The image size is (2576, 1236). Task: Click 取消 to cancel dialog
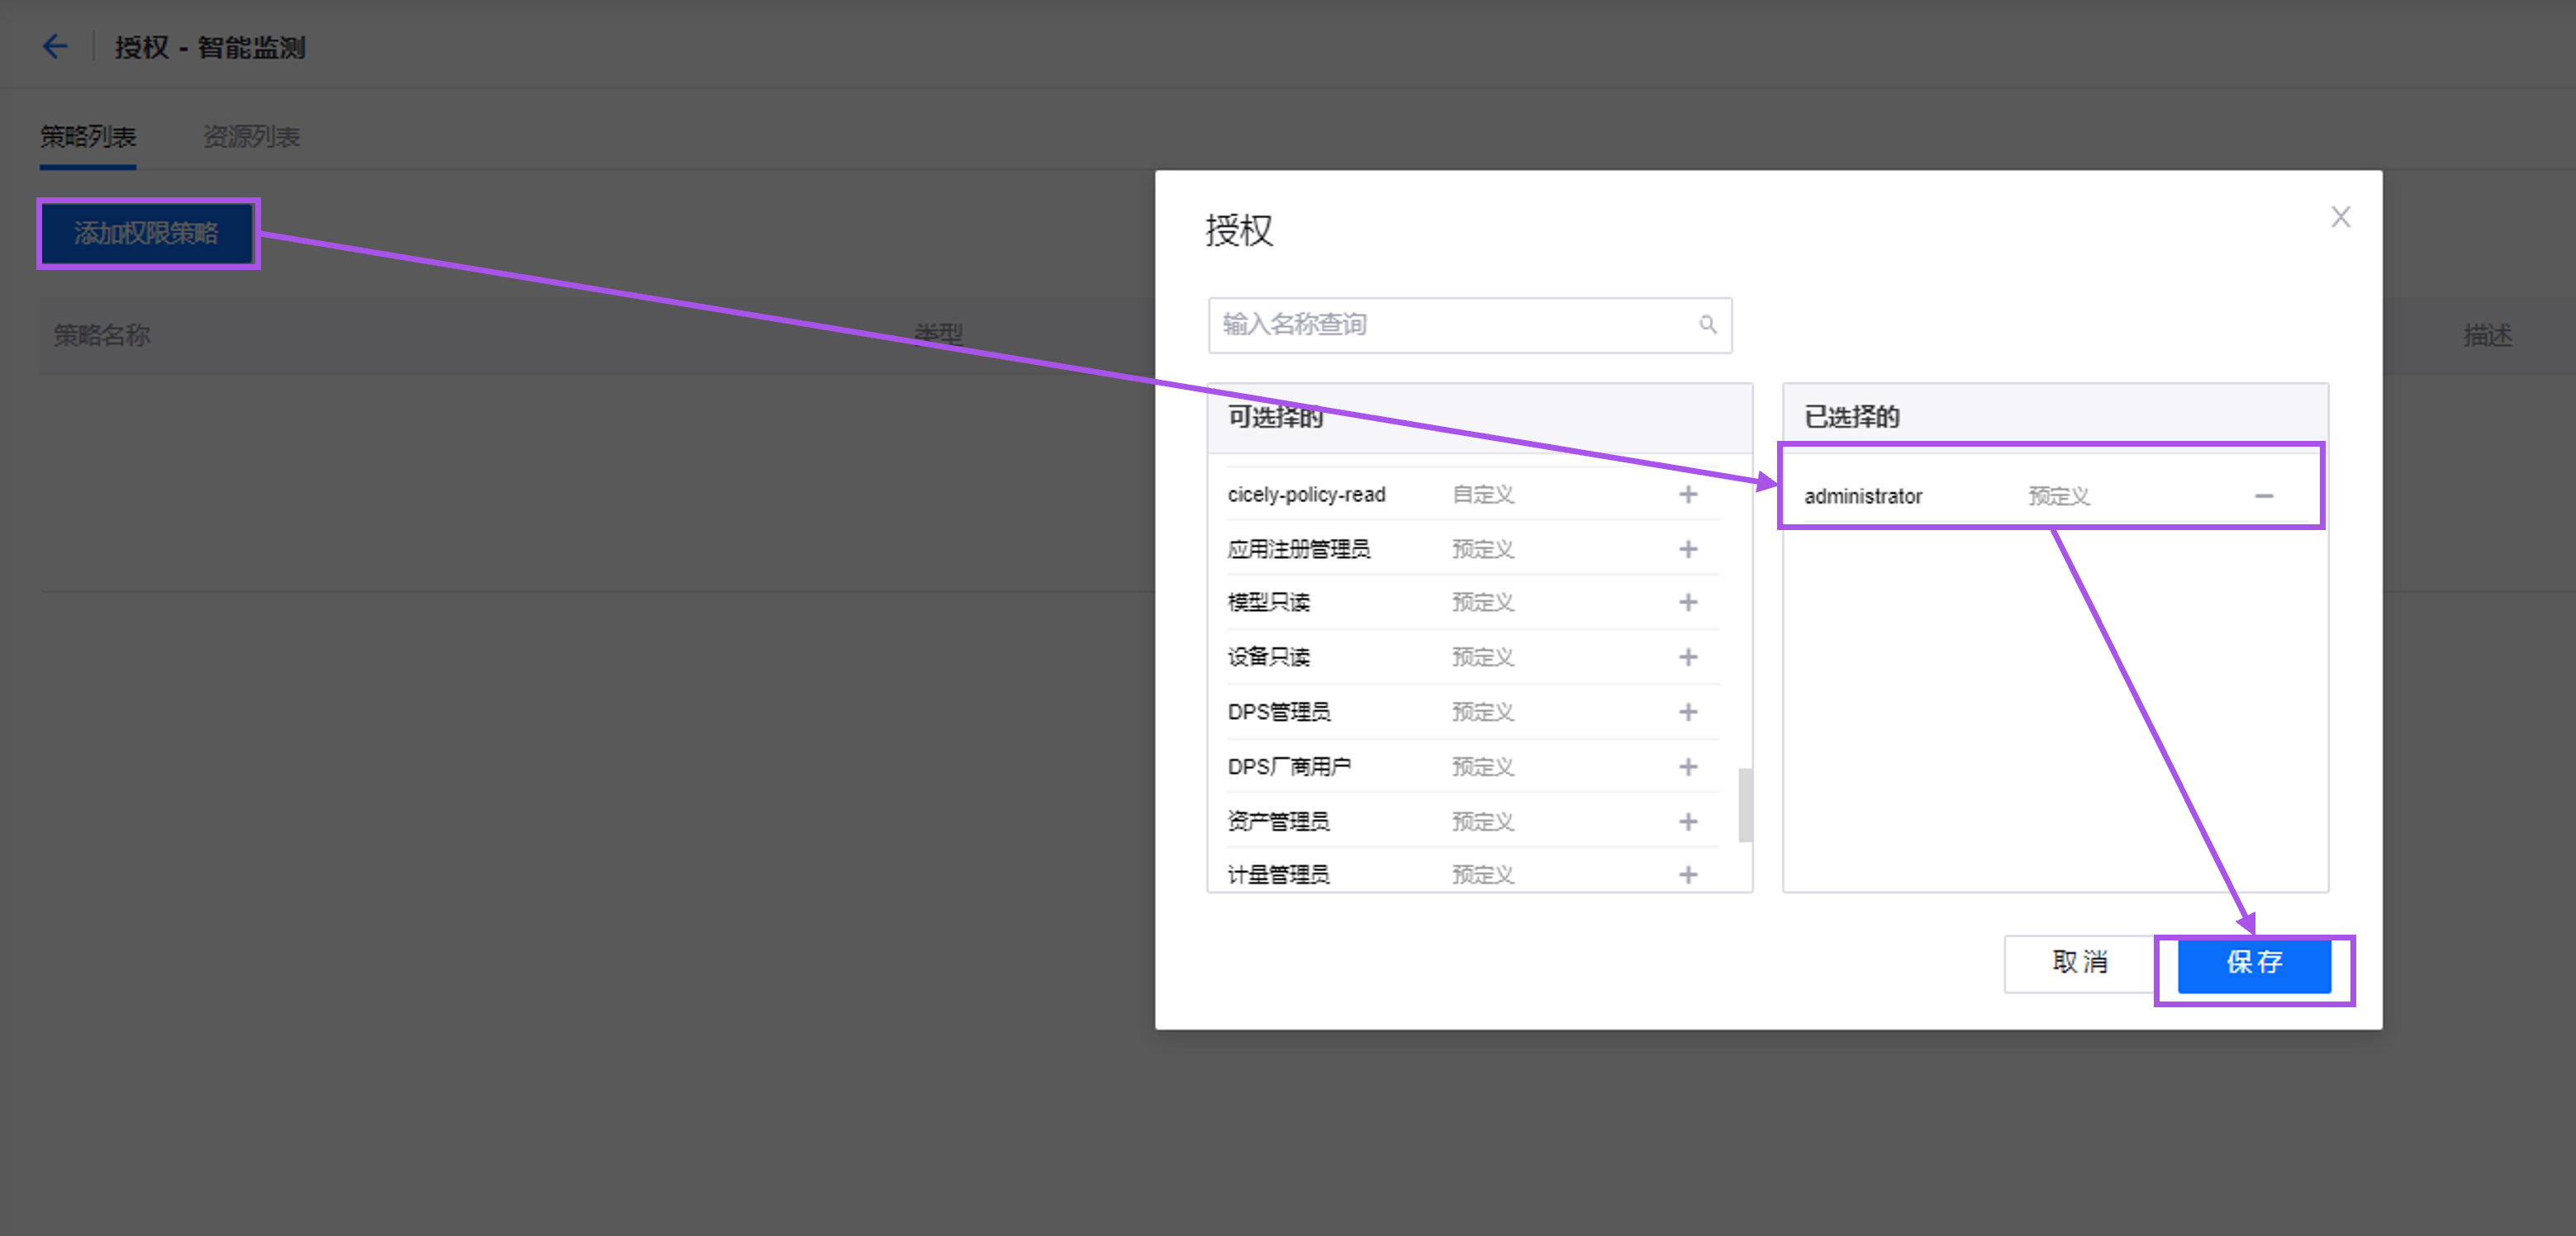(x=2079, y=964)
